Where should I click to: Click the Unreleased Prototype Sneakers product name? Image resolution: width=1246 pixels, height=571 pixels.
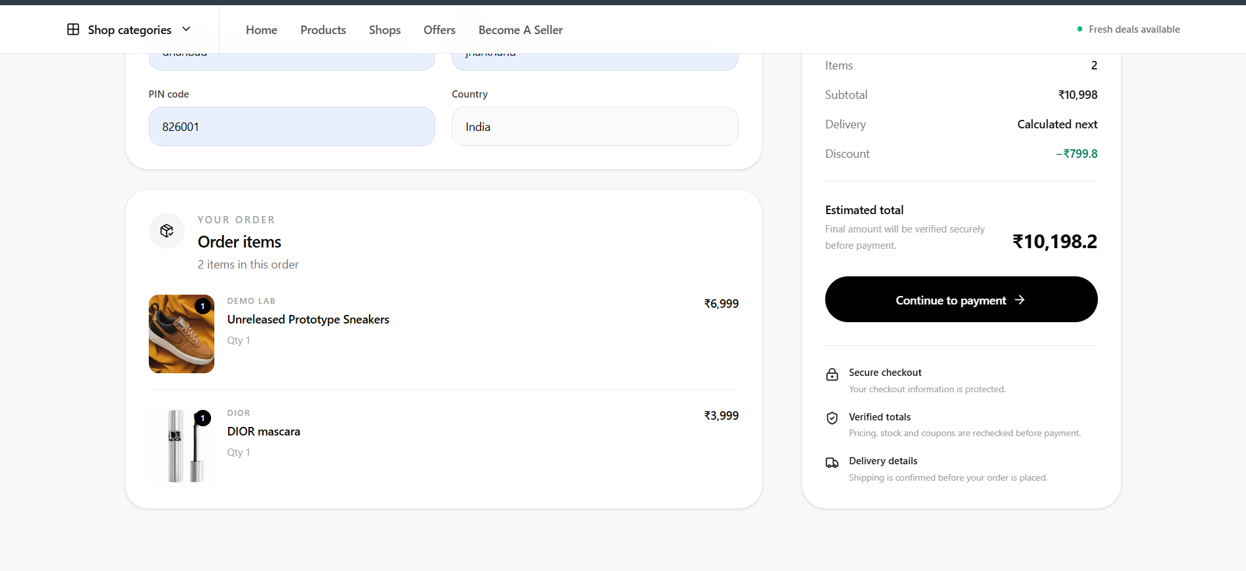[308, 320]
